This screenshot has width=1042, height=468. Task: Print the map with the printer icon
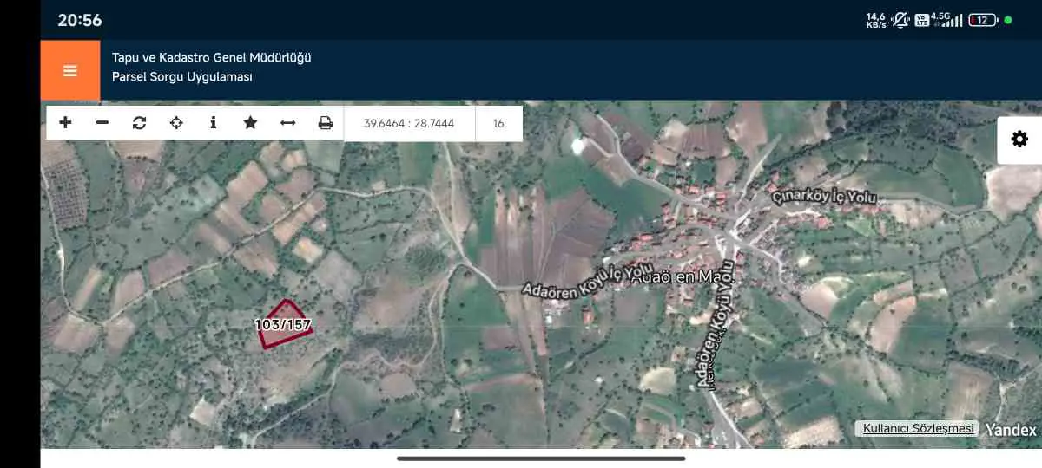(x=326, y=123)
